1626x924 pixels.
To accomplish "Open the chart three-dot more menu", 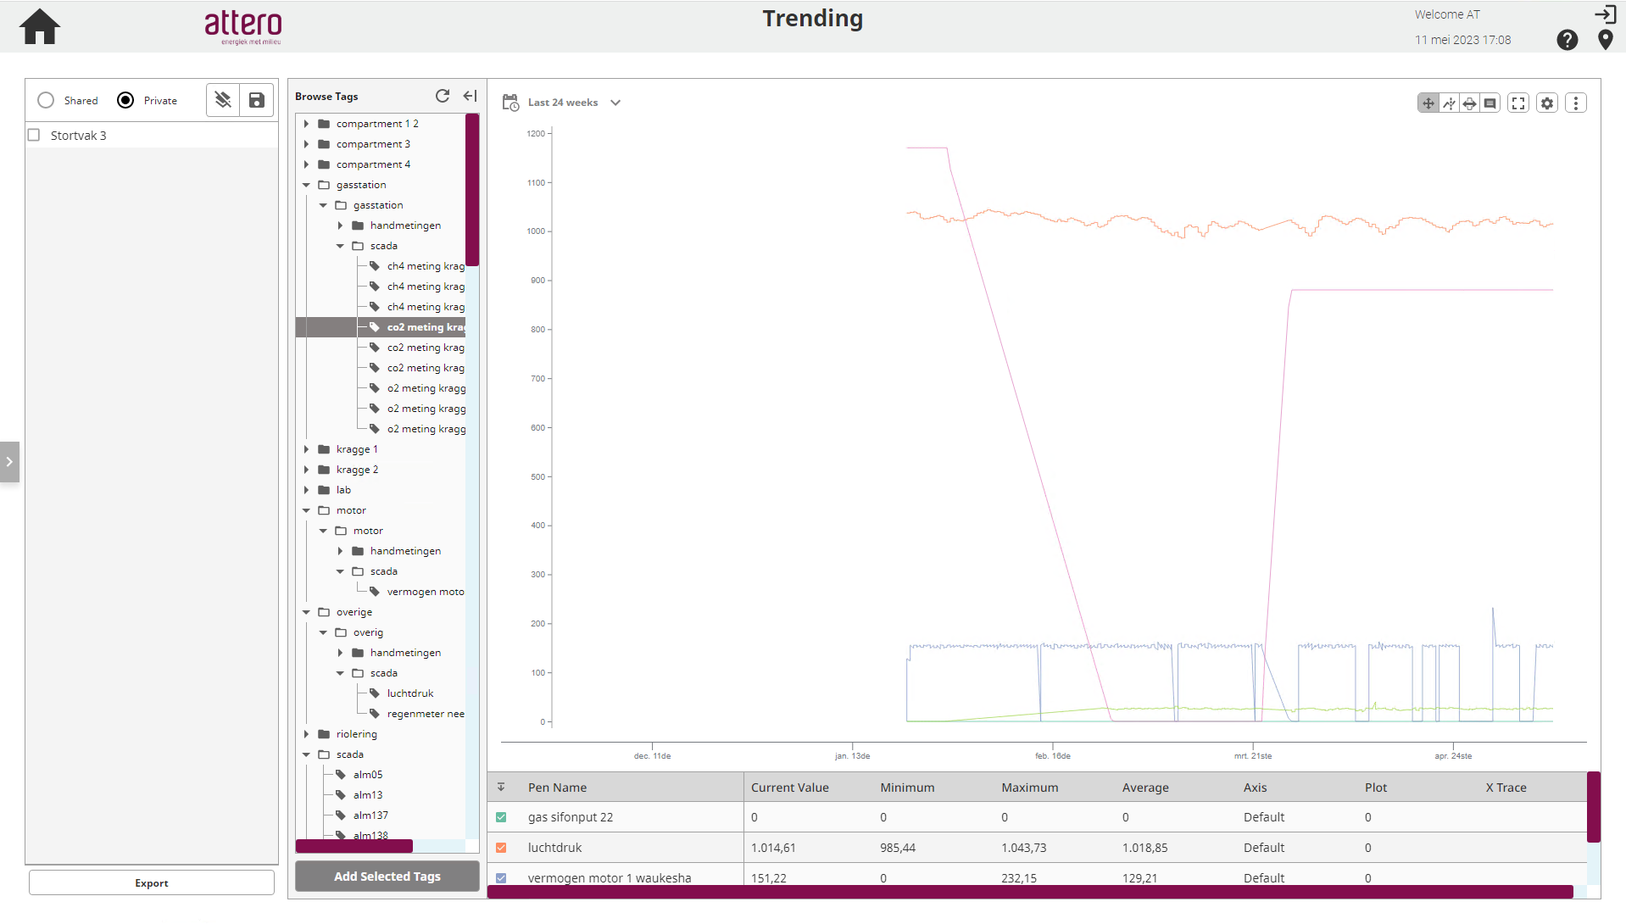I will (x=1575, y=103).
